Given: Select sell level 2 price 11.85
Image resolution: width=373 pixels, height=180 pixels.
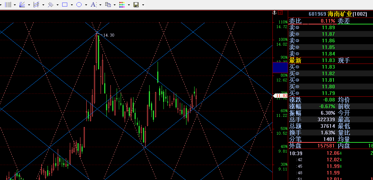Looking at the screenshot, I should (x=328, y=47).
